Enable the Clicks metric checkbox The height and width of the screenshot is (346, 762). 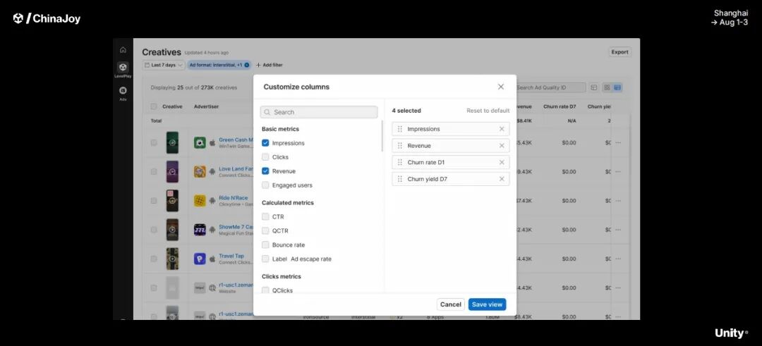265,157
